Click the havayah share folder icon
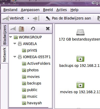The width and height of the screenshot is (100, 109). pyautogui.click(x=24, y=103)
